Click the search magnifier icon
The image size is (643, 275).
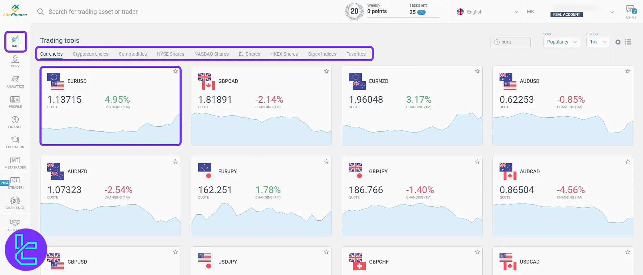[41, 12]
